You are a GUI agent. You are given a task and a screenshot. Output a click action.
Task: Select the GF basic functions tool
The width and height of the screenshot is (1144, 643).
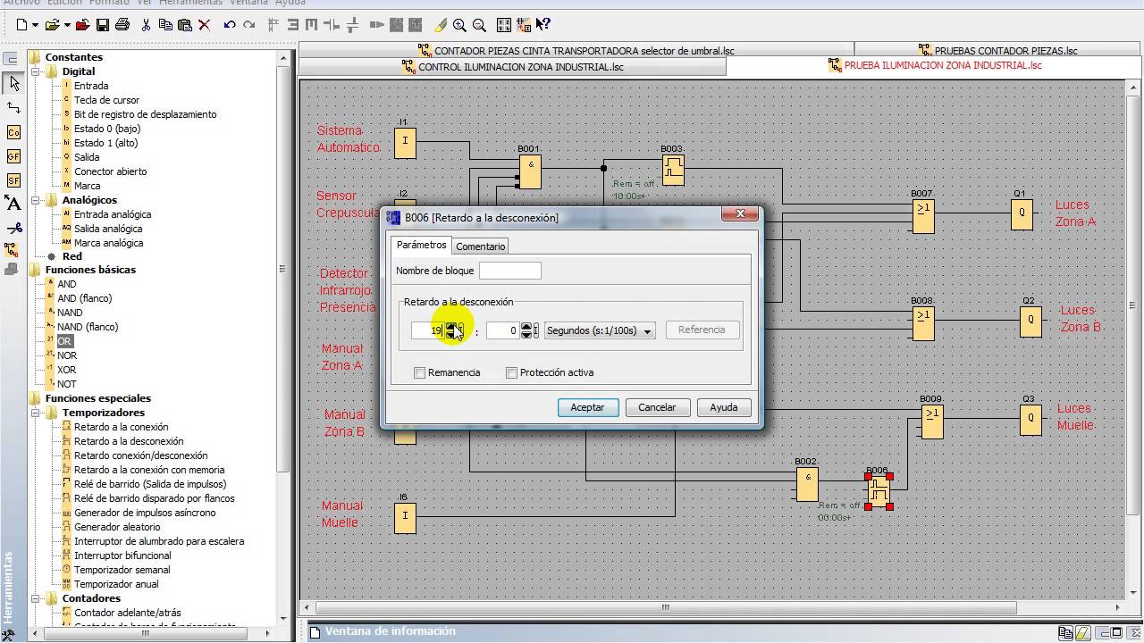[13, 156]
